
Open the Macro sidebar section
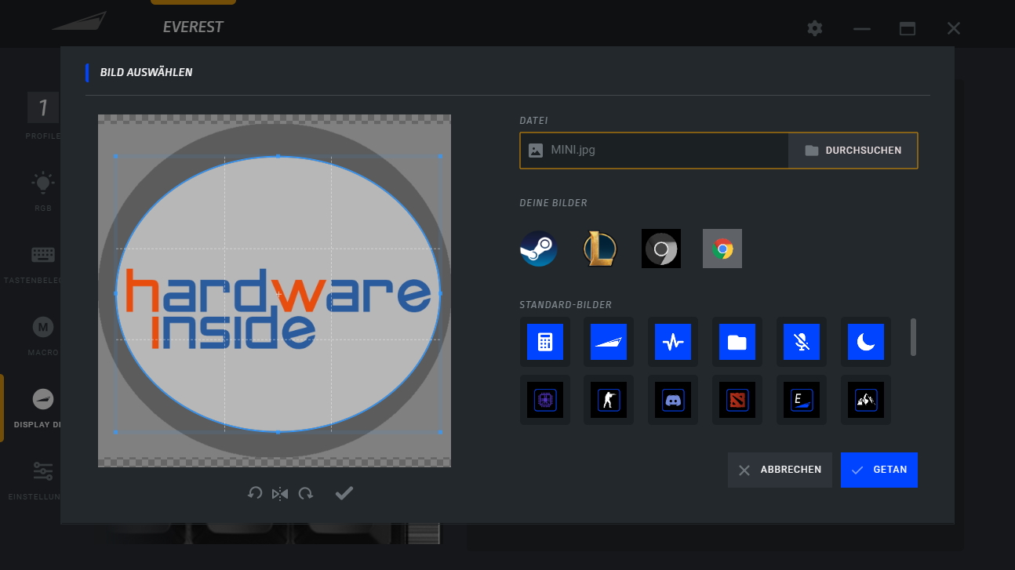point(43,336)
